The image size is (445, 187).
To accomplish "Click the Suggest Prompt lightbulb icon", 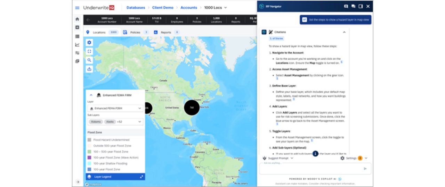I will [264, 158].
